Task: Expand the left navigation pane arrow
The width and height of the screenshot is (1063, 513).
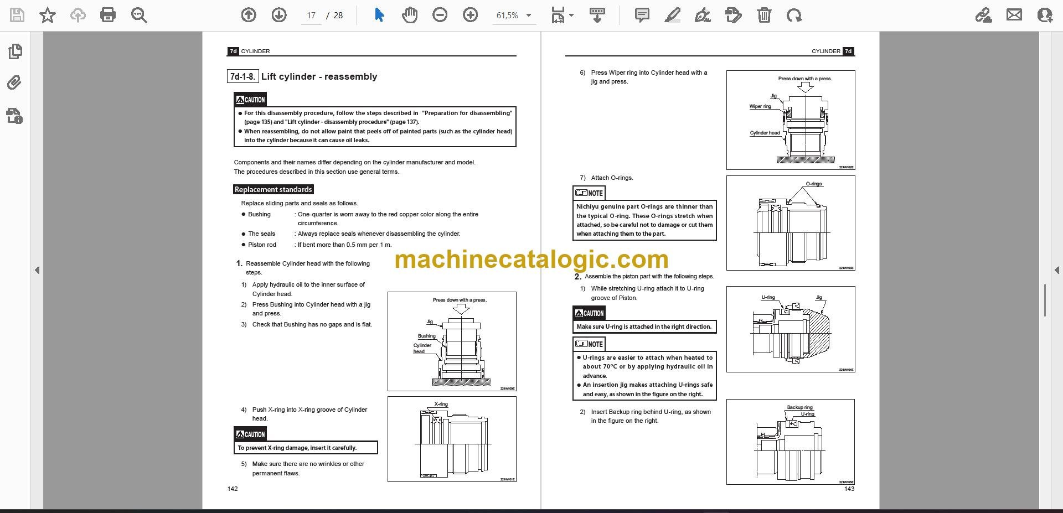Action: (37, 270)
